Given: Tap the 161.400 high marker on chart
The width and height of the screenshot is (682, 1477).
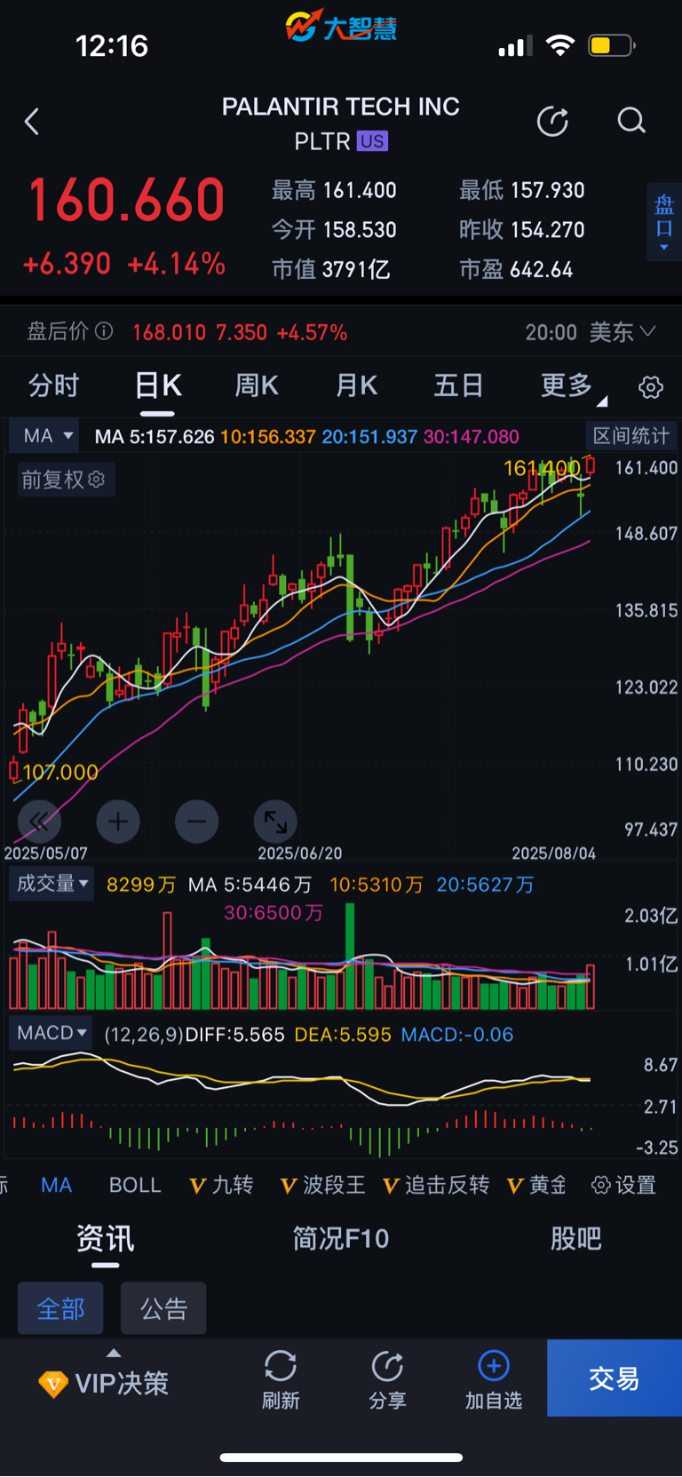Looking at the screenshot, I should click(542, 468).
